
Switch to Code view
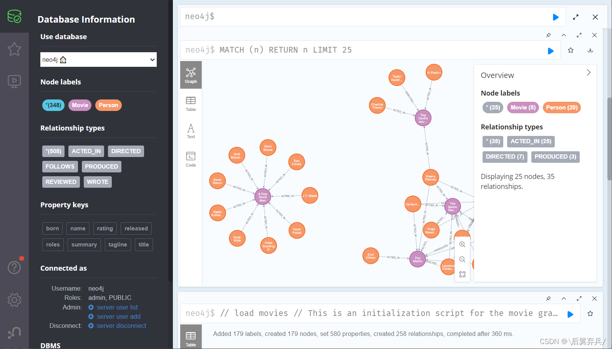tap(191, 159)
